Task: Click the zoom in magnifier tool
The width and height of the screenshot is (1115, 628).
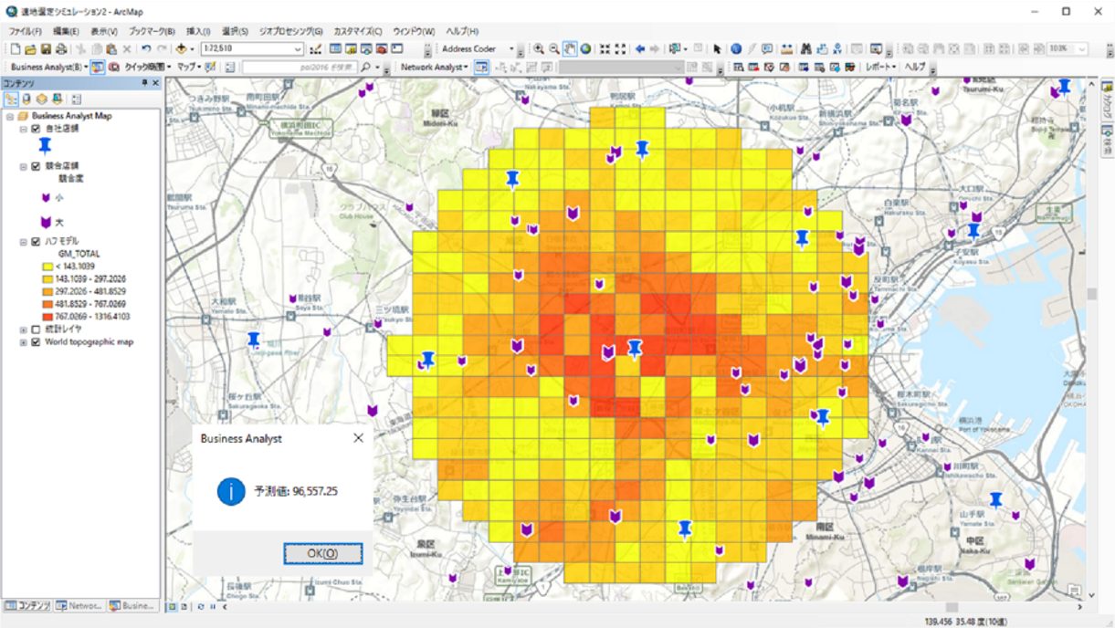Action: click(x=539, y=49)
